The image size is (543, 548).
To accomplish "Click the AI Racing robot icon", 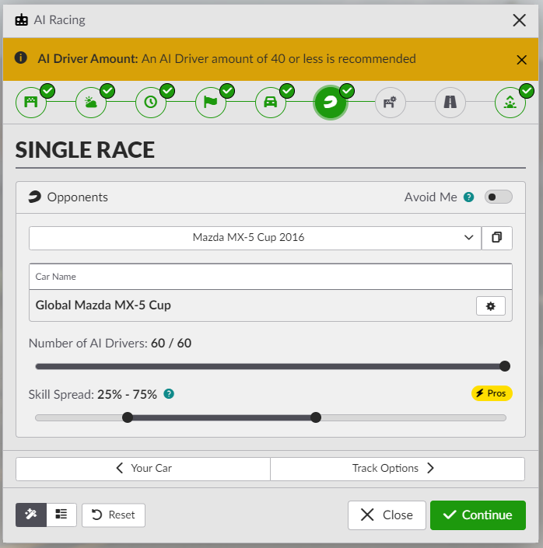I will click(21, 20).
